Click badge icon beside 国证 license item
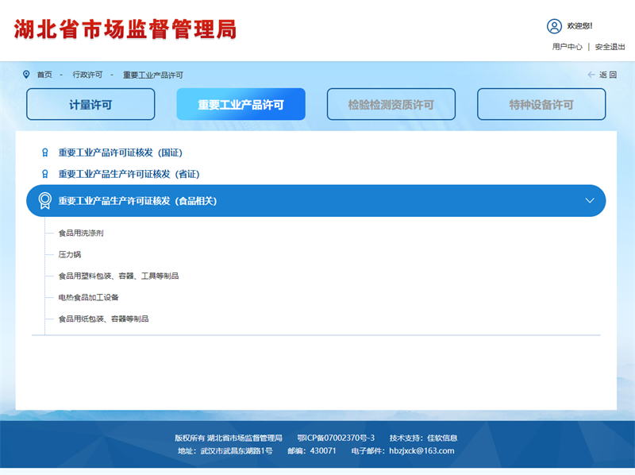 pos(44,153)
